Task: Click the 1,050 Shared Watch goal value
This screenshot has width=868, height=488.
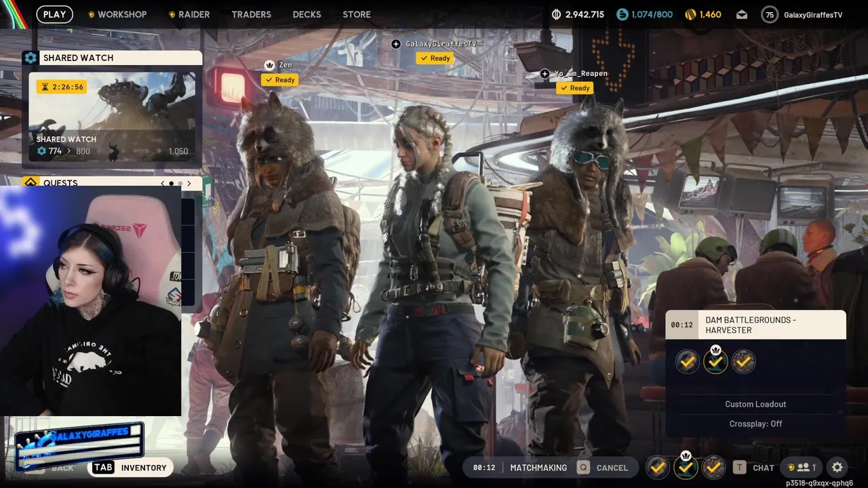Action: tap(178, 151)
